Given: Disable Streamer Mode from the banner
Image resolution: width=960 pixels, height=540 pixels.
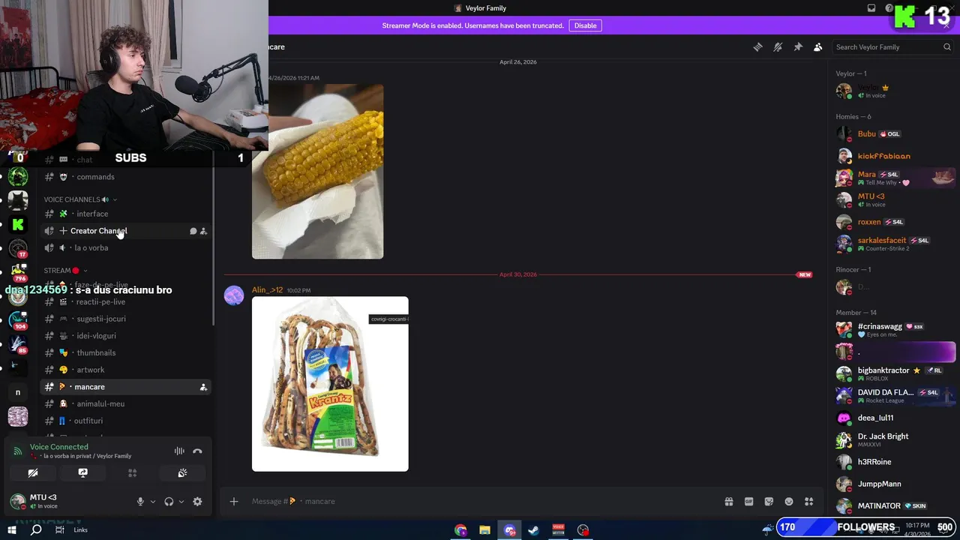Looking at the screenshot, I should [x=586, y=25].
